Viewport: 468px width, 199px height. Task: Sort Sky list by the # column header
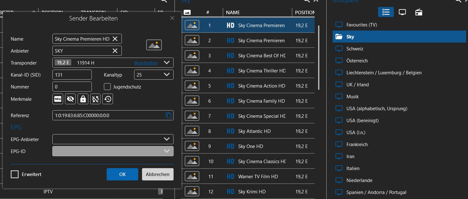(x=208, y=13)
